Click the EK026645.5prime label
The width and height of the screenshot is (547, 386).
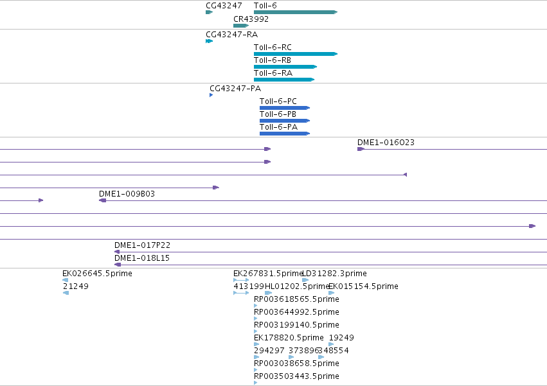[x=97, y=274]
